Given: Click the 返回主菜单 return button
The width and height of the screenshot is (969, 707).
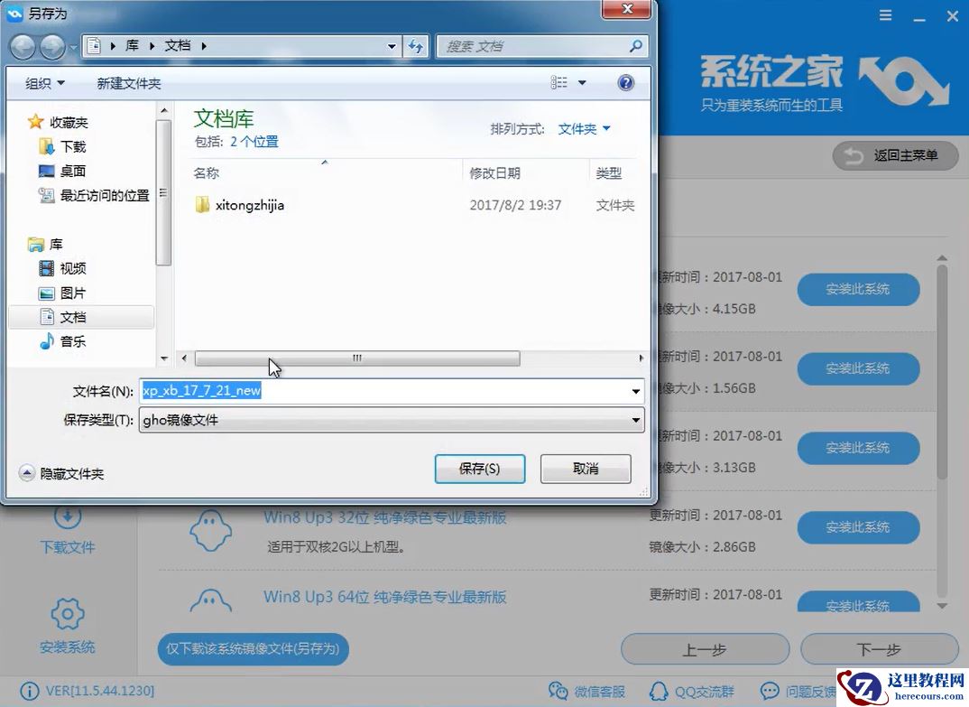Looking at the screenshot, I should pyautogui.click(x=894, y=155).
